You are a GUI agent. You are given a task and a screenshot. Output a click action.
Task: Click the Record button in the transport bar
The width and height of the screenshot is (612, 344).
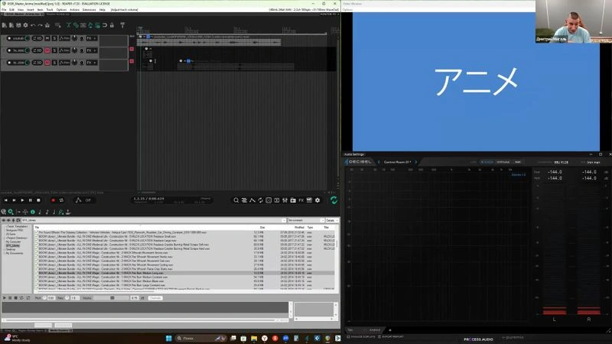53,200
